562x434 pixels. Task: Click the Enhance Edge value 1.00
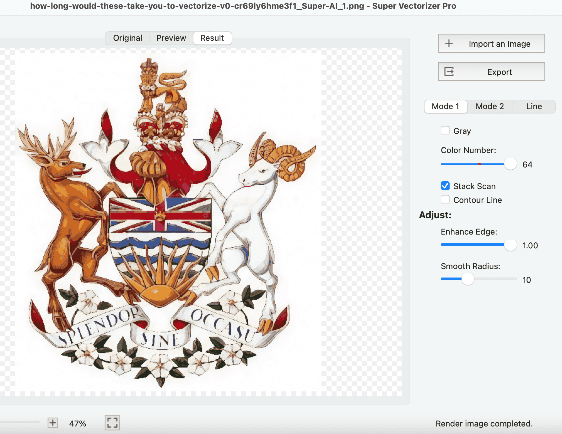tap(530, 246)
